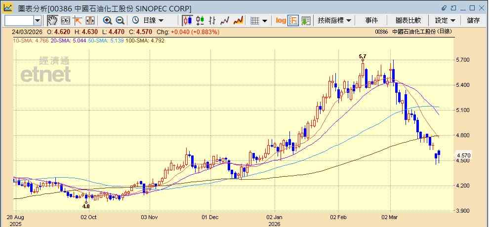This screenshot has height=227, width=489.
Task: Click the 4.0 low price marker
Action: click(x=86, y=206)
